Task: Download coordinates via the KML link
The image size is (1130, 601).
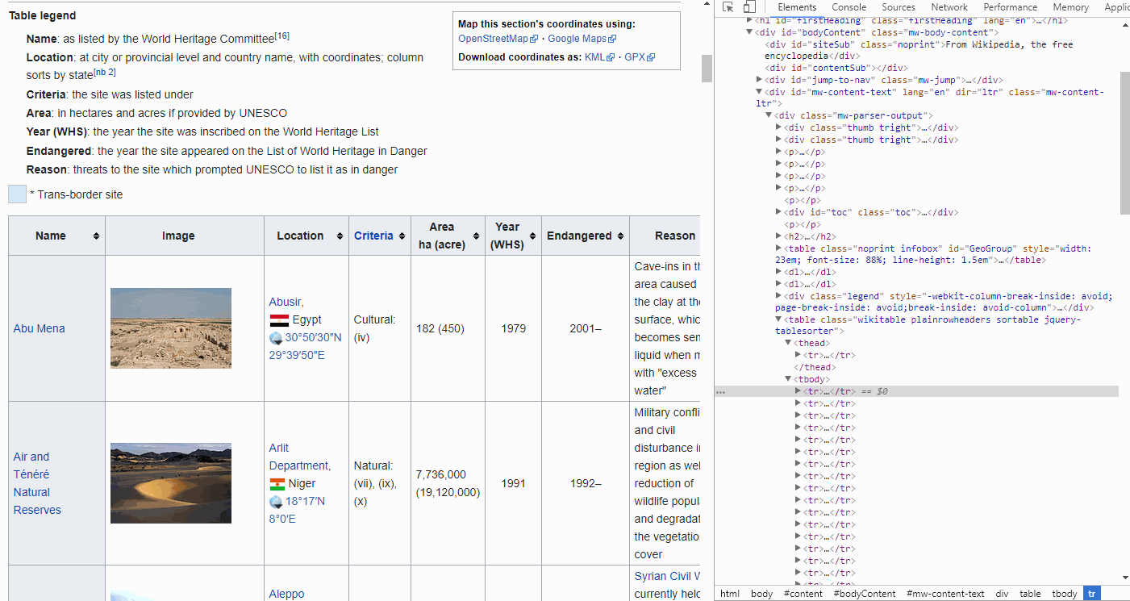Action: click(x=594, y=57)
